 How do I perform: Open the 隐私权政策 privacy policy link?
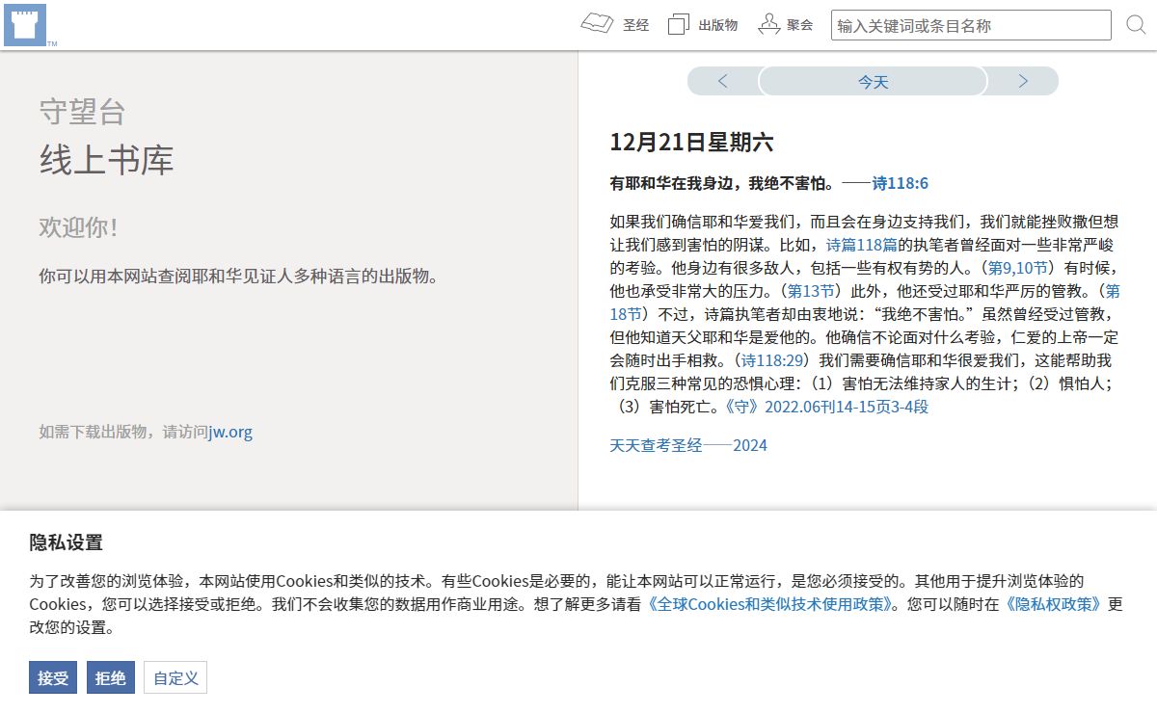pyautogui.click(x=1054, y=605)
